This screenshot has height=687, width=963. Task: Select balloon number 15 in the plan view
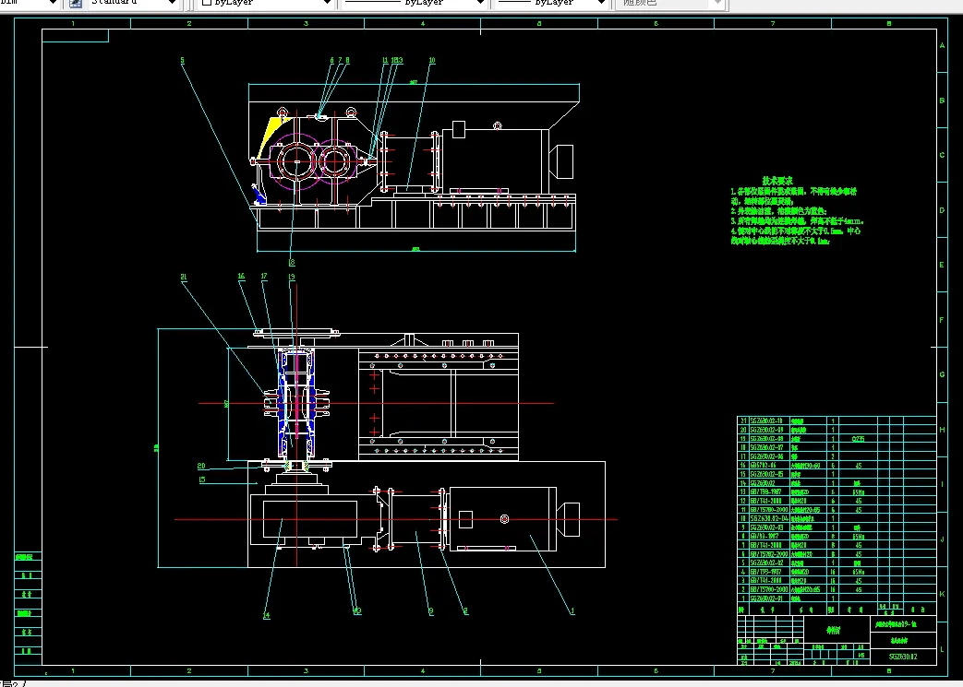[201, 480]
